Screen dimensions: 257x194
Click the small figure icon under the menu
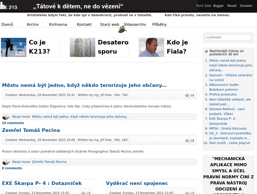click(x=122, y=29)
